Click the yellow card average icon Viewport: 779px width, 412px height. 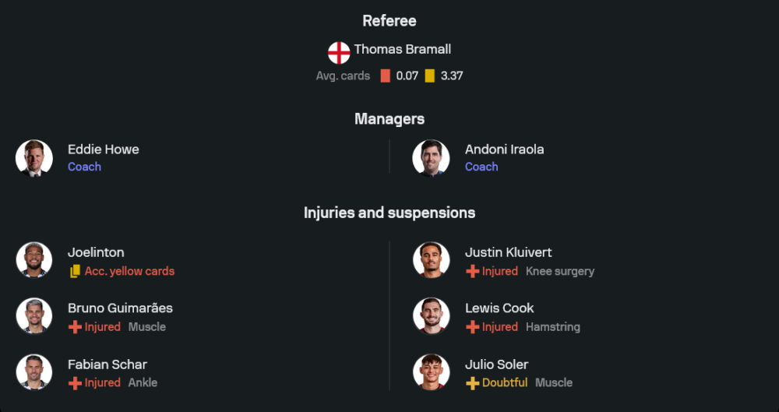(x=429, y=76)
